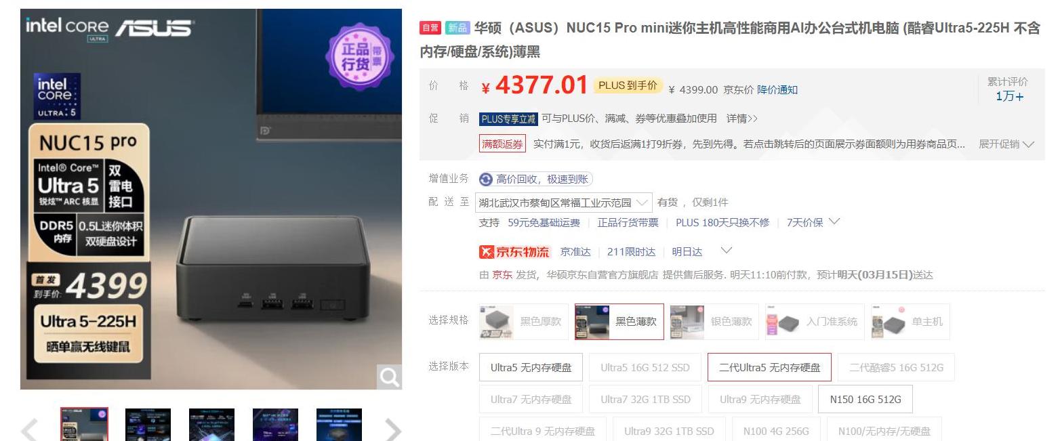Select the 二代Ultra5 无内存硬盘 version

769,367
